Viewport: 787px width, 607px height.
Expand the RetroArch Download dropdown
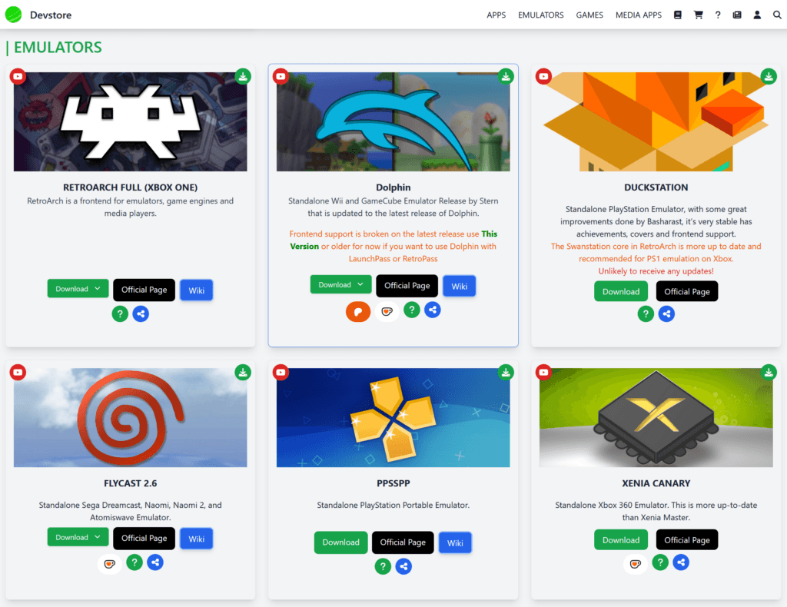[78, 289]
